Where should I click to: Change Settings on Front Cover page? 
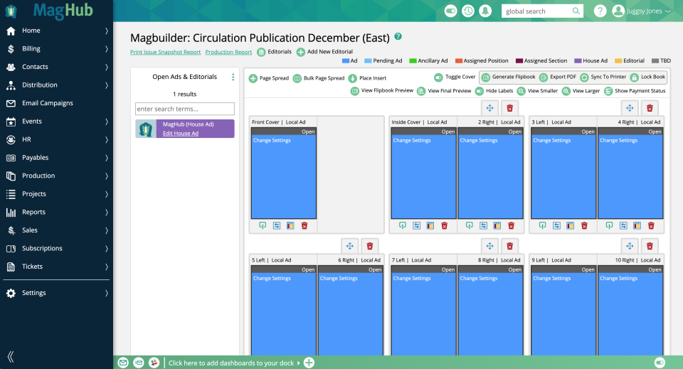coord(272,141)
